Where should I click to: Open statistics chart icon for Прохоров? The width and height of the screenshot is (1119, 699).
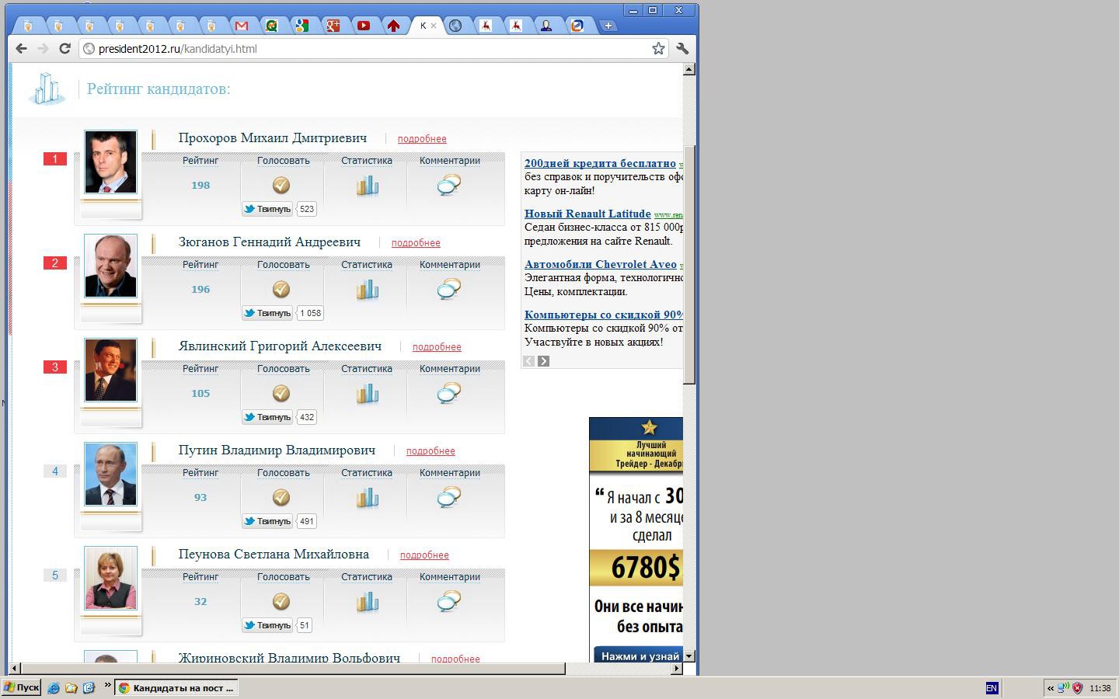(x=368, y=186)
